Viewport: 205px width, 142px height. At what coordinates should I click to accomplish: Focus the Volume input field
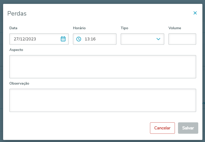coord(182,39)
